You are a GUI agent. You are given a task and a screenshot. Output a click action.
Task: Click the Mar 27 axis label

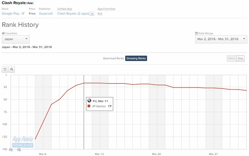coord(213,154)
